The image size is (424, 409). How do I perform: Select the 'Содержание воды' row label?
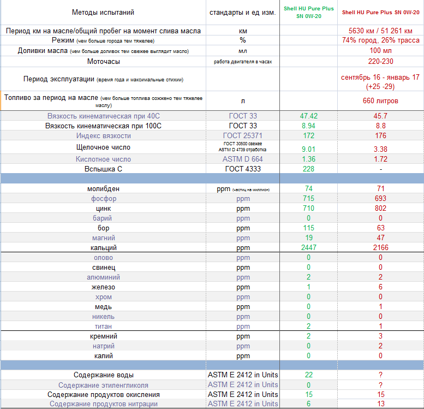tap(104, 375)
